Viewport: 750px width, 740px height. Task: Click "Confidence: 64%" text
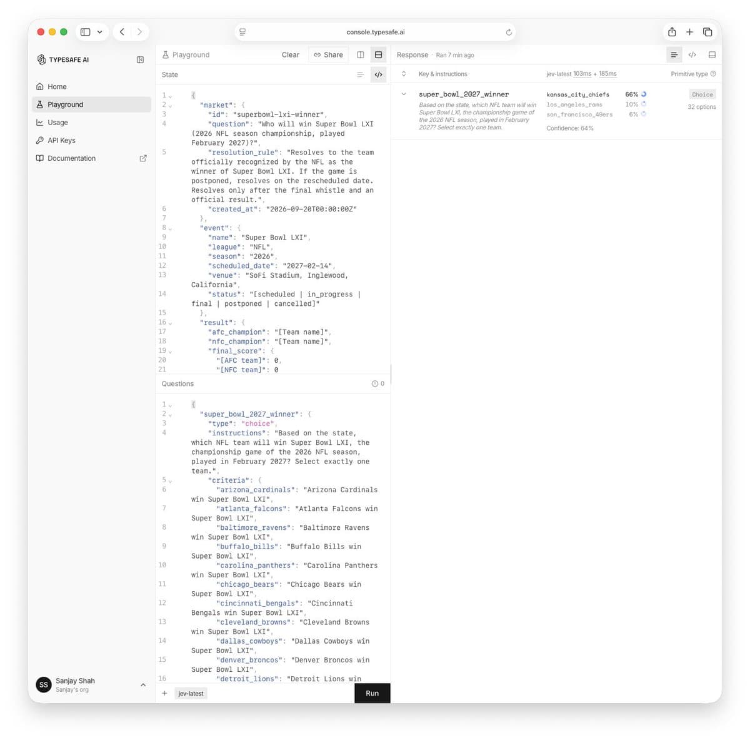click(570, 128)
